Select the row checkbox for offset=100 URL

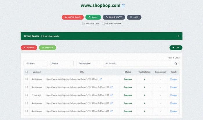[x=27, y=87]
